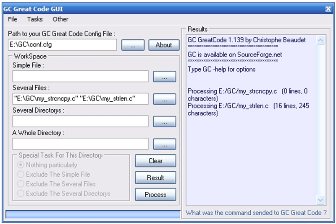Click 'Processing E:/GC/my_strlen.c' result line
The height and width of the screenshot is (224, 336).
click(248, 109)
